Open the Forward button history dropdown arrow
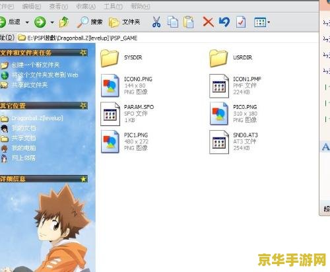This screenshot has width=330, height=272. (52, 22)
